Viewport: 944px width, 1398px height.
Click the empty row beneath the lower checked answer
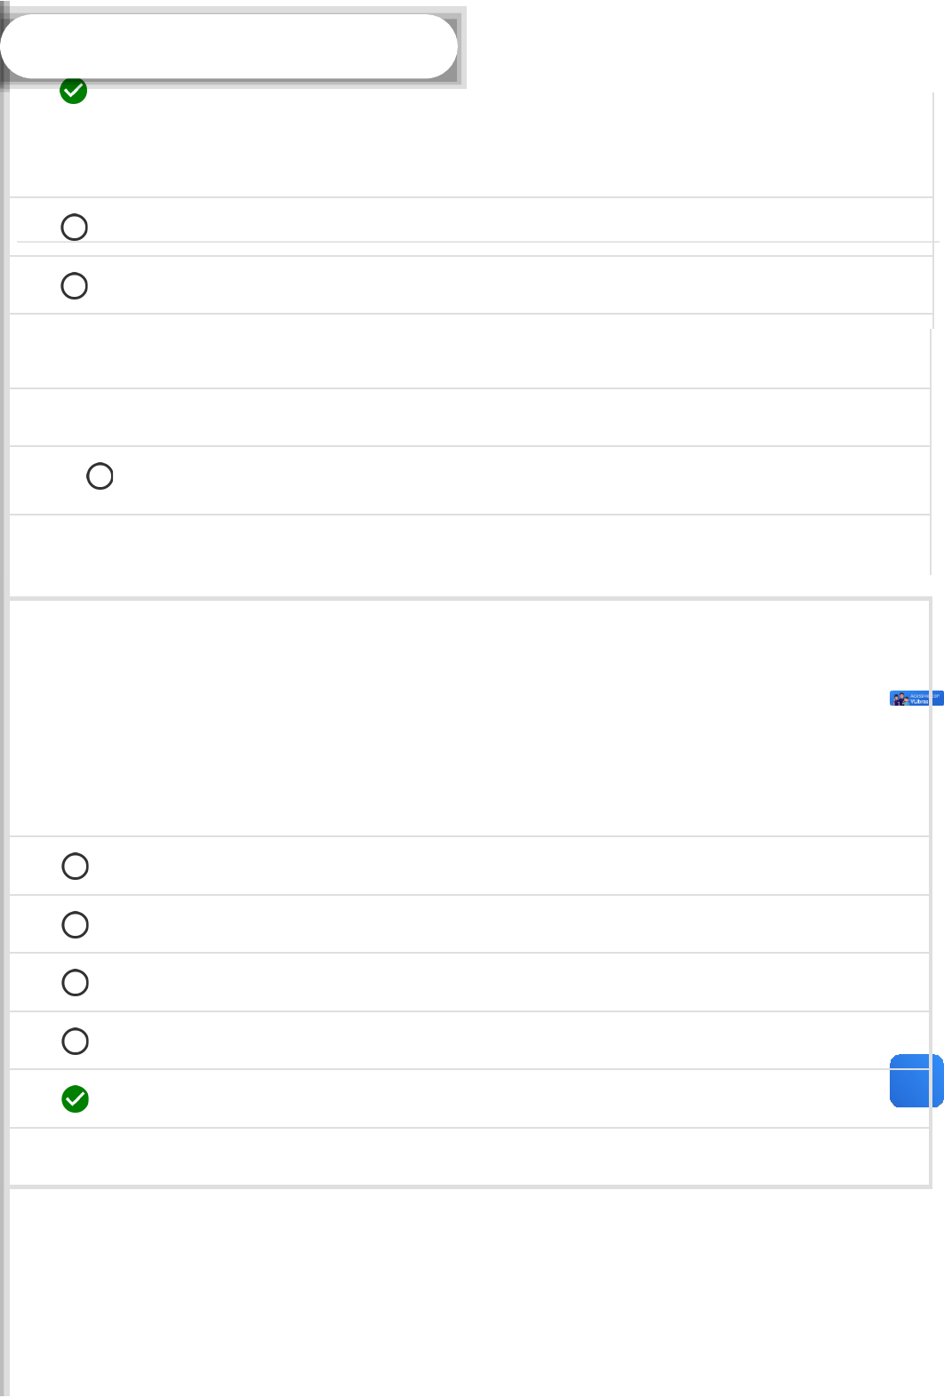tap(469, 1156)
